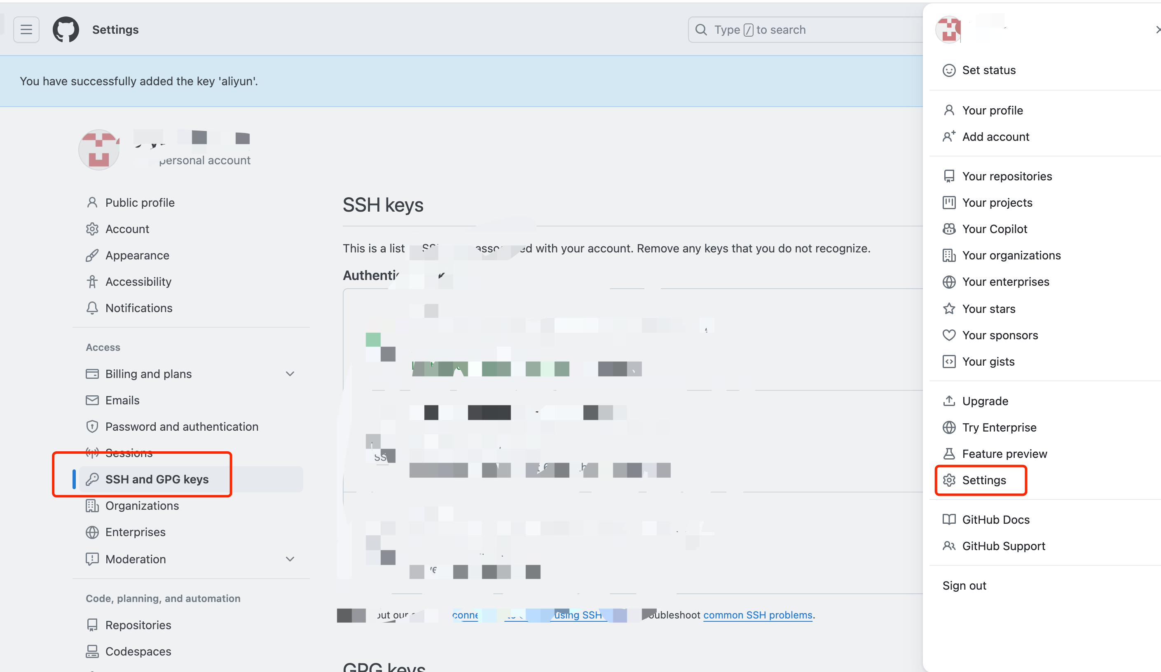Click the search magnifier icon

pos(701,30)
